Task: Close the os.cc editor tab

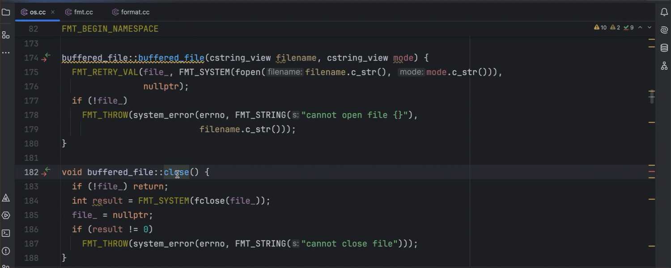Action: coord(53,13)
